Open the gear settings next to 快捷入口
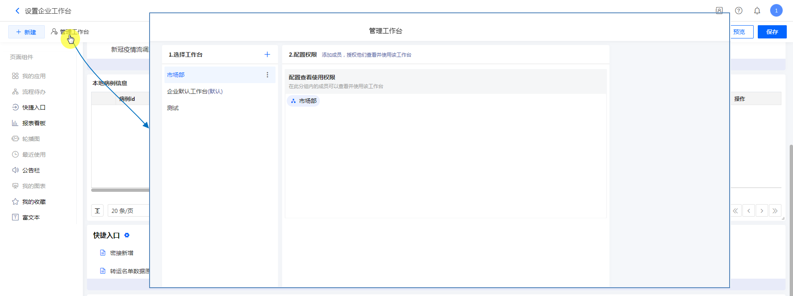793x296 pixels. coord(127,235)
